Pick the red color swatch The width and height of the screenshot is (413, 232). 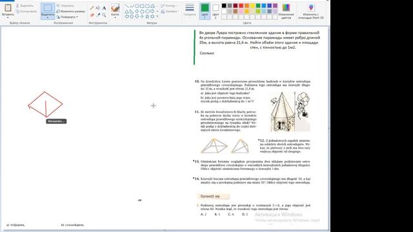click(x=241, y=6)
